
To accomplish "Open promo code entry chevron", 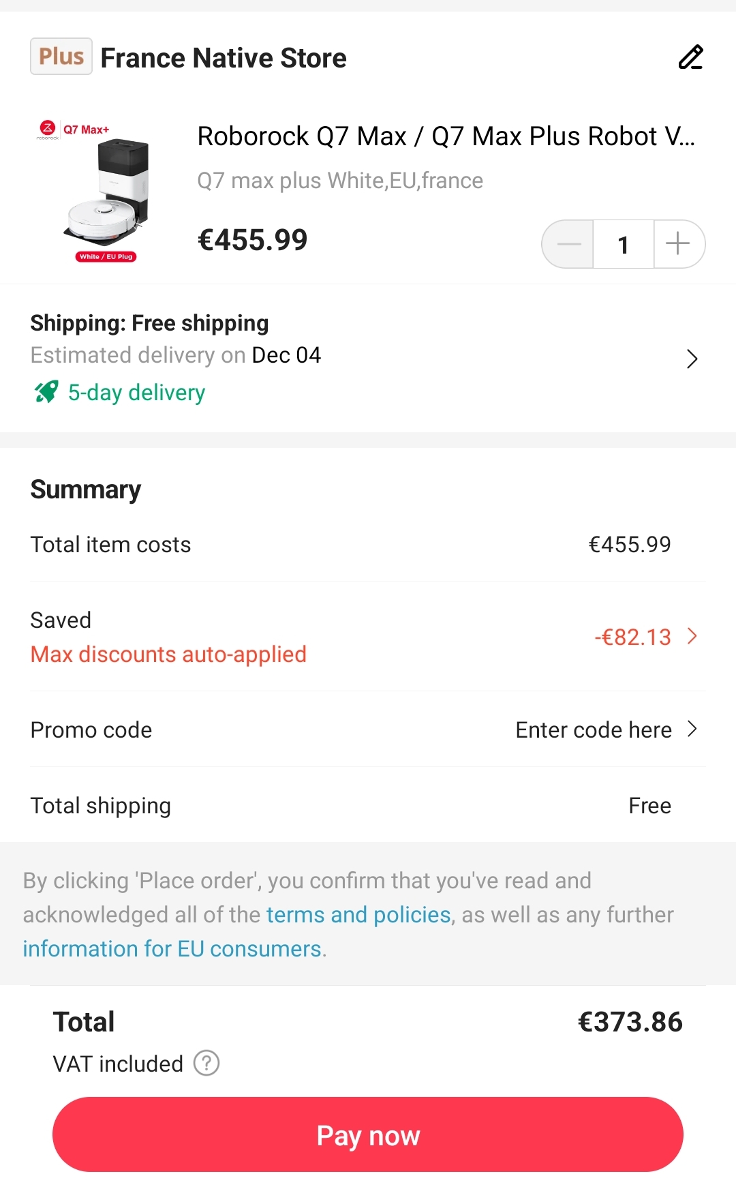I will tap(692, 729).
